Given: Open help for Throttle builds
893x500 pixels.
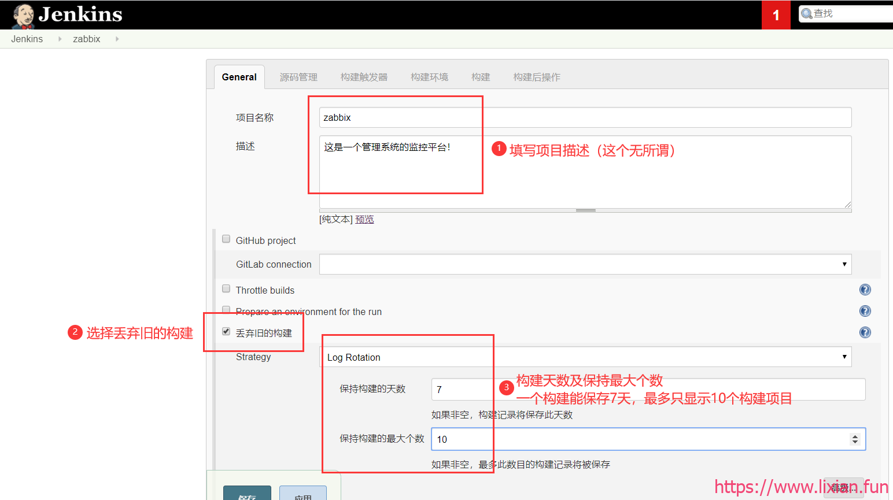Looking at the screenshot, I should click(x=865, y=290).
